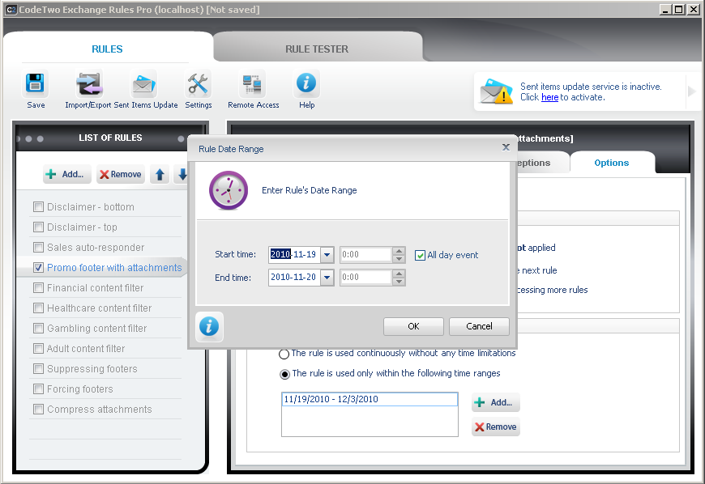Screen dimensions: 705x484
Task: Select the Healthcare content filter rule name
Action: click(100, 308)
